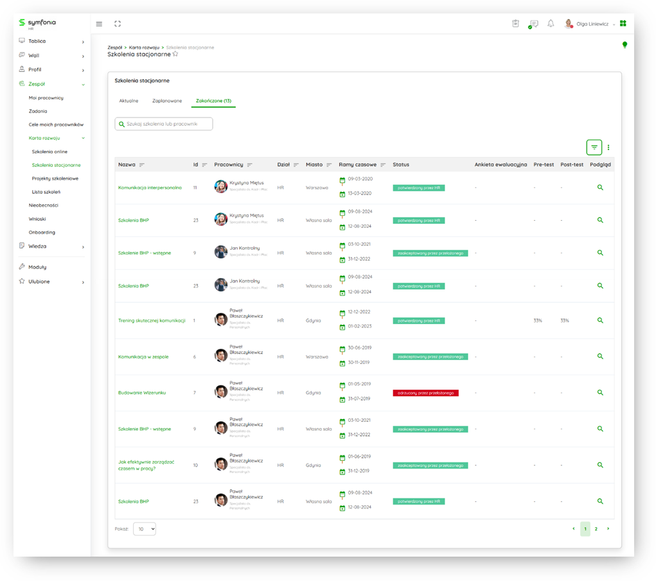Screen dimensions: 656x581
Task: Open the chat messages icon in header
Action: pyautogui.click(x=533, y=24)
